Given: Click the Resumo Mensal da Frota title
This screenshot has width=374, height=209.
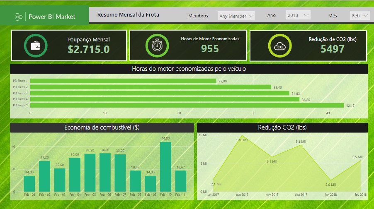Looking at the screenshot, I should pyautogui.click(x=128, y=15).
